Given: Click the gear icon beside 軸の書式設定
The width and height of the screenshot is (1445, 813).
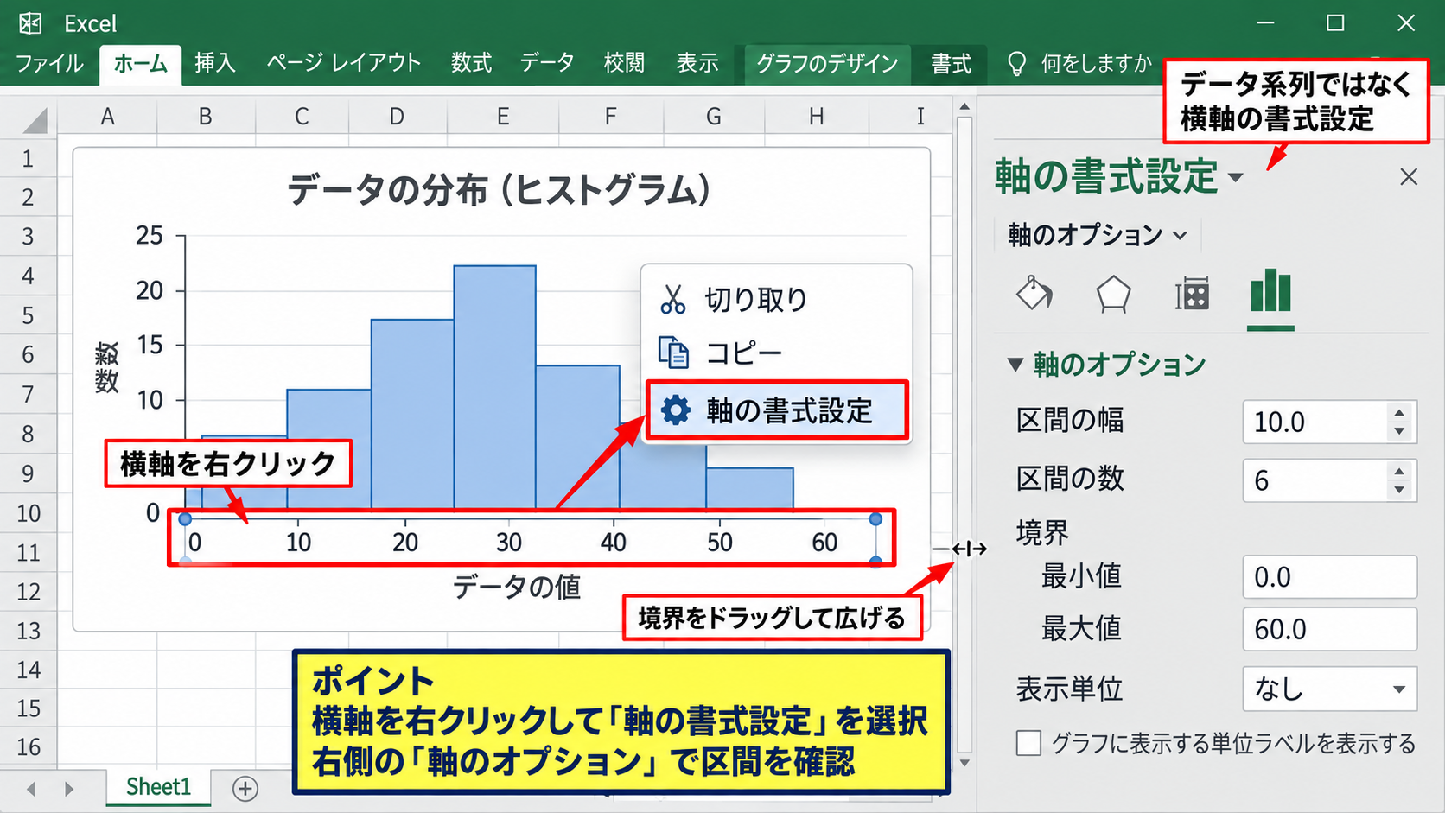Looking at the screenshot, I should (675, 410).
